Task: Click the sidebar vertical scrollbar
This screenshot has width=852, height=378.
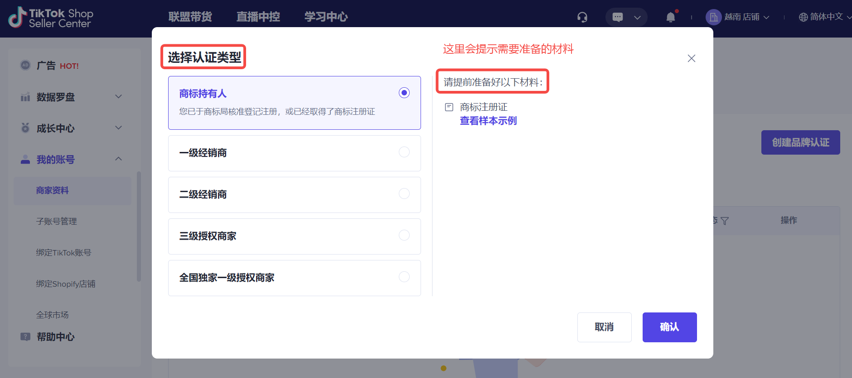Action: click(x=139, y=226)
